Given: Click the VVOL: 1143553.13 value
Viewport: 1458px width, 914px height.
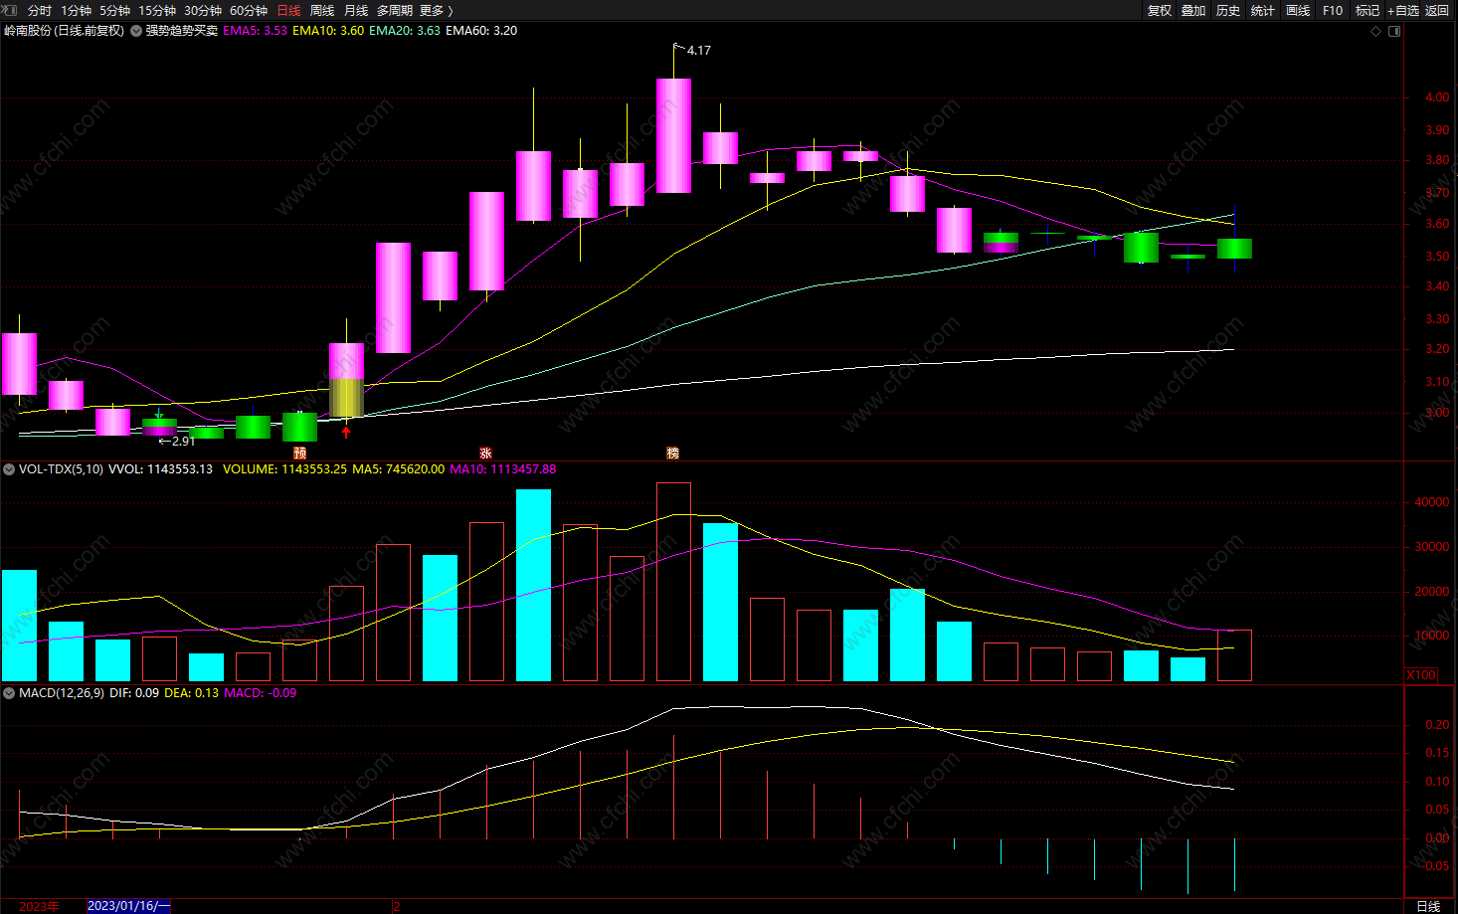Looking at the screenshot, I should pyautogui.click(x=160, y=468).
